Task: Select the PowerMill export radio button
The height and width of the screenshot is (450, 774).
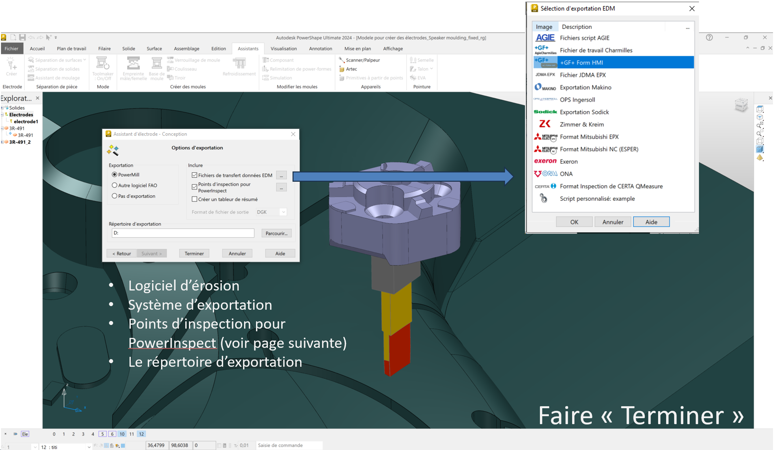Action: point(115,174)
